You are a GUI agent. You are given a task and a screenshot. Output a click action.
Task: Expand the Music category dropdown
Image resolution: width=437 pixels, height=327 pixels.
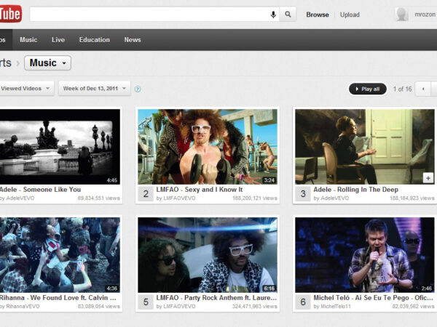[48, 63]
